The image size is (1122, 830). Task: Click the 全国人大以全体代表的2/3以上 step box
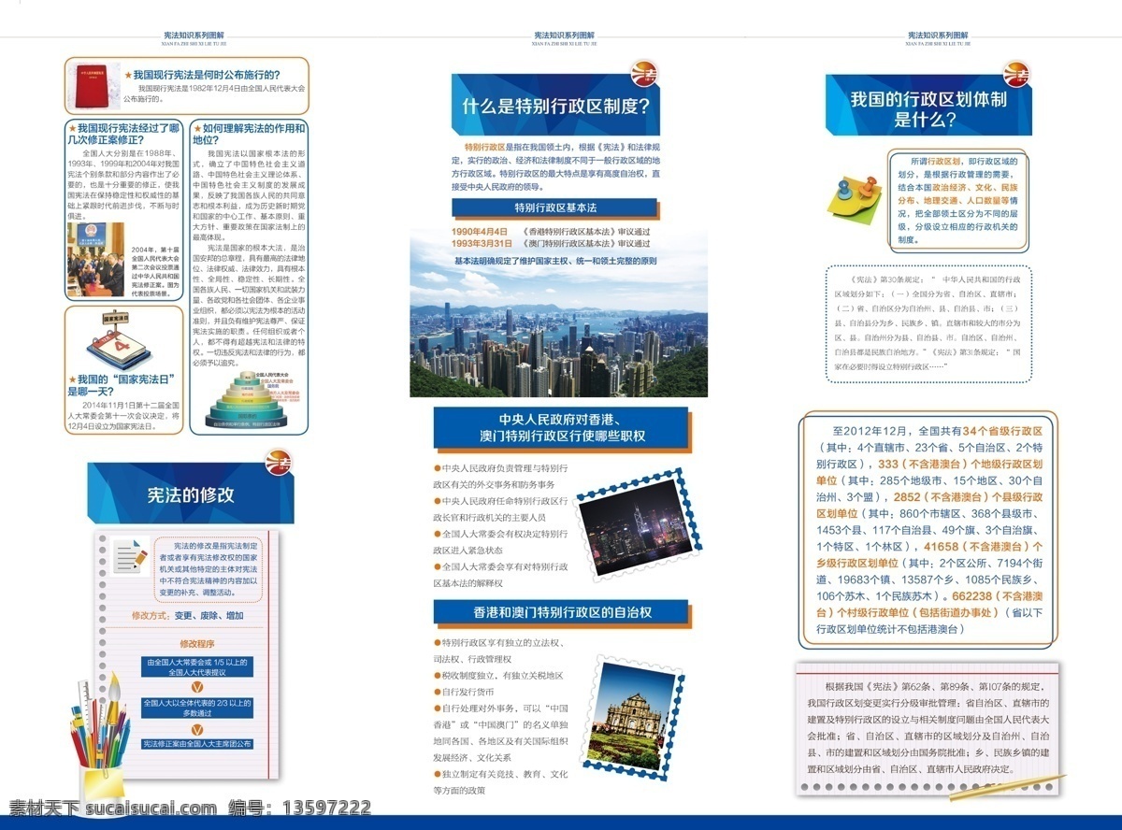197,707
